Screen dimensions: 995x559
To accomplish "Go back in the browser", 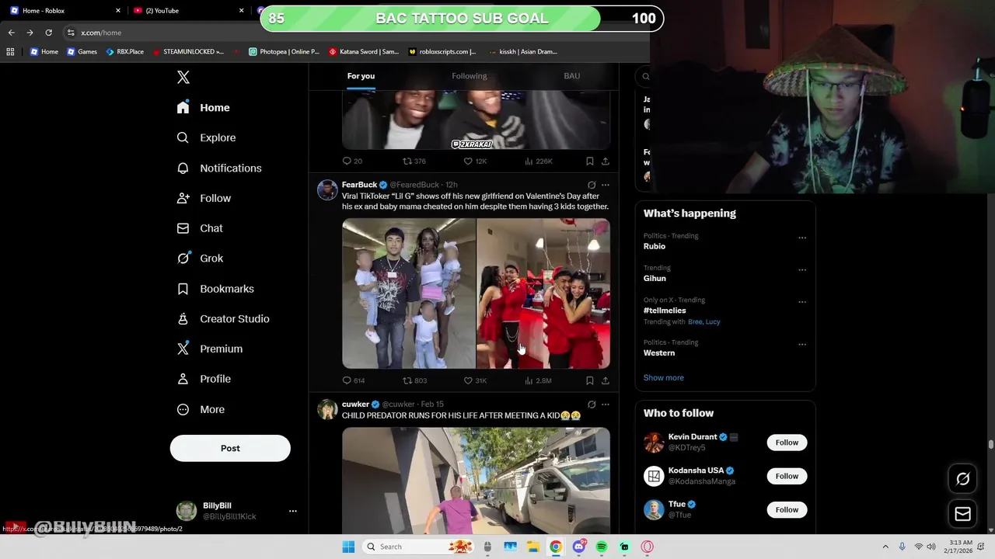I will (x=11, y=33).
